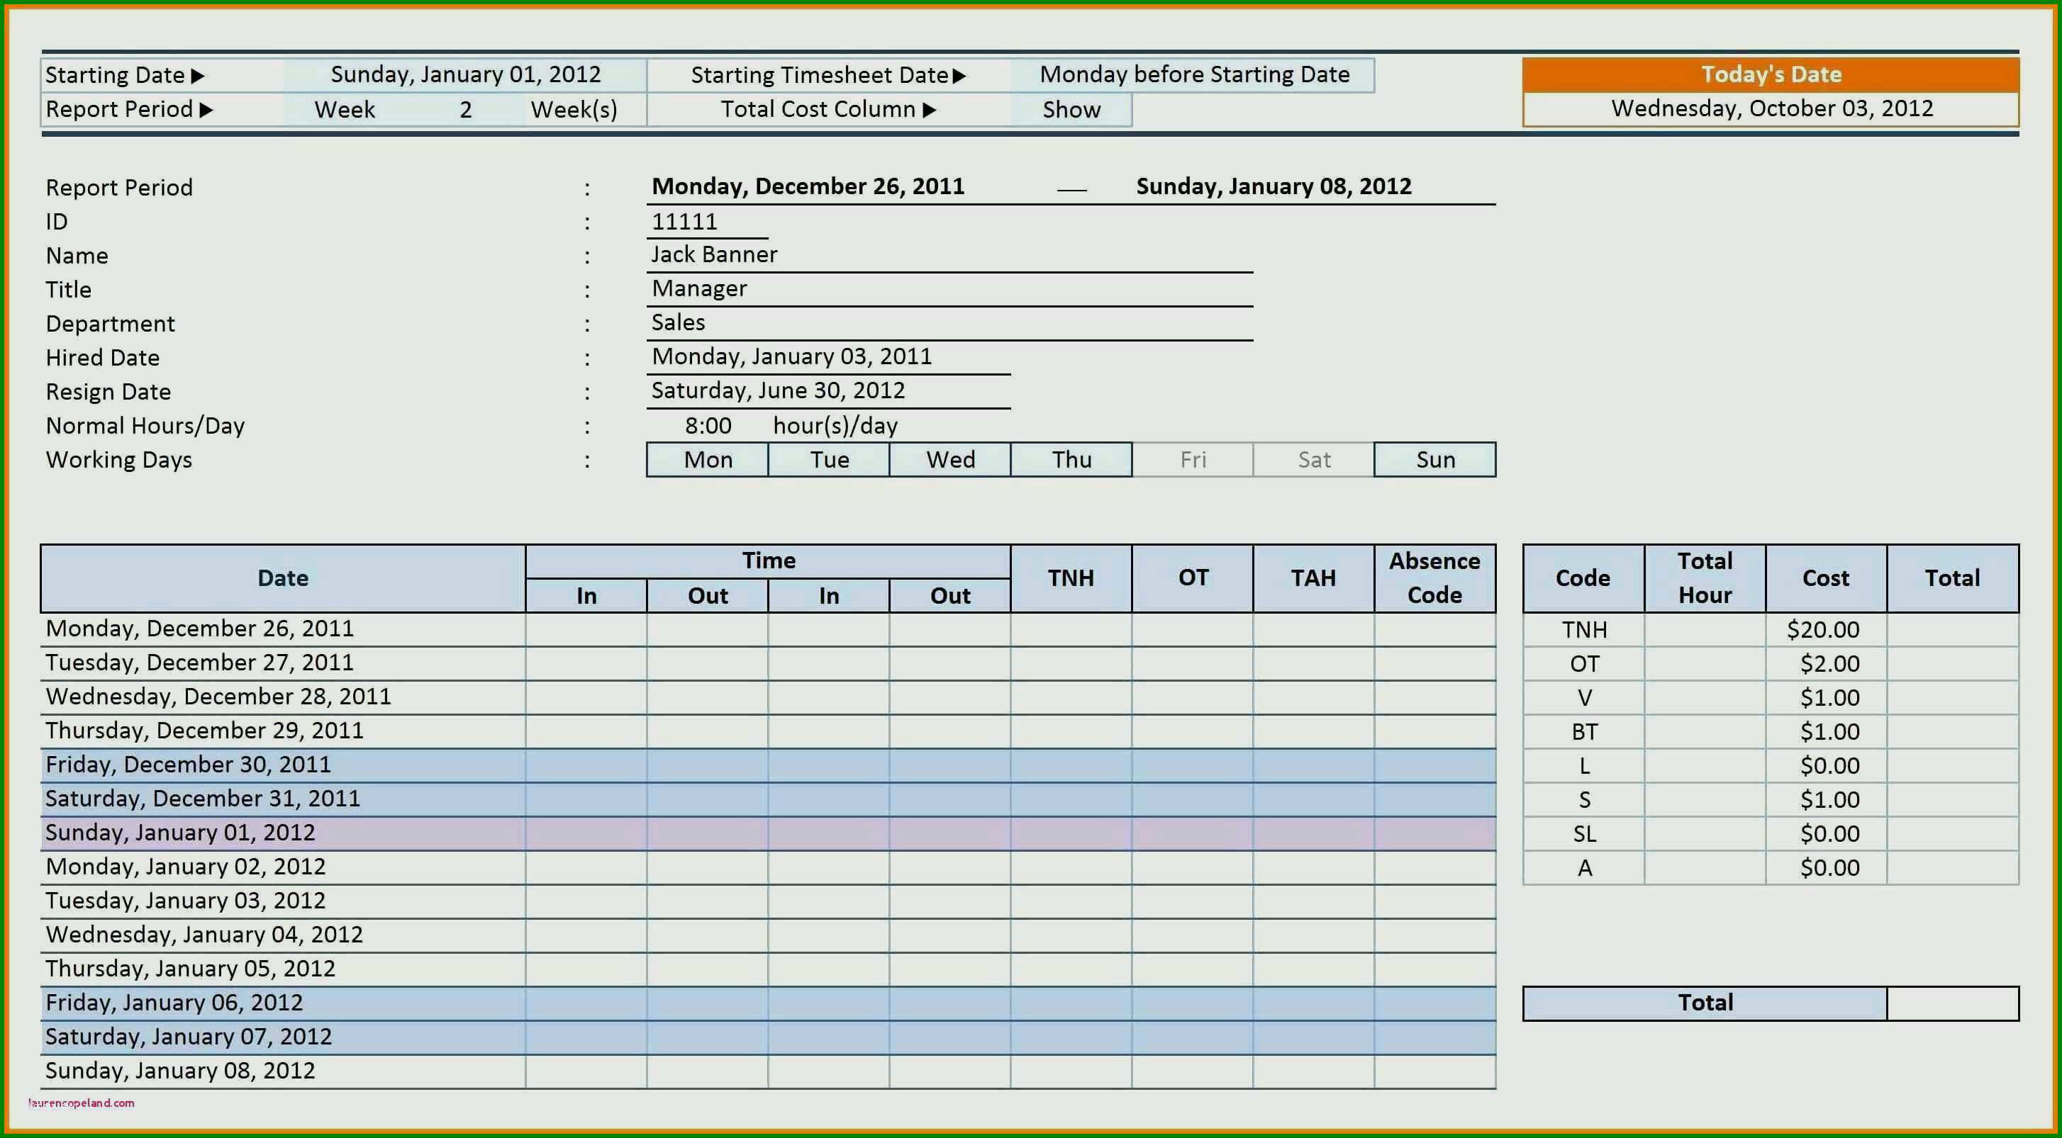Select the row Friday, January 06, 2012
This screenshot has height=1138, width=2062.
tap(769, 1003)
